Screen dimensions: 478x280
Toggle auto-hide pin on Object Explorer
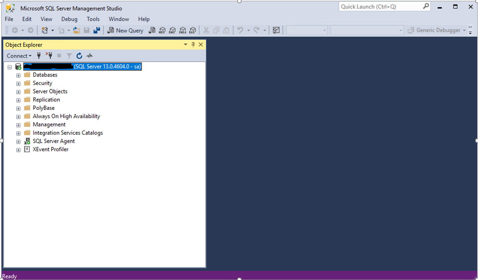(x=193, y=45)
